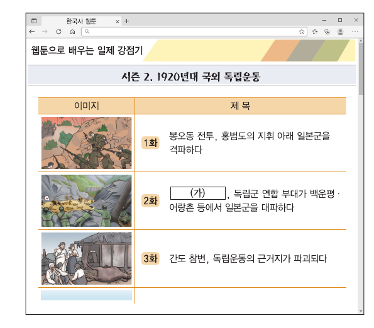The width and height of the screenshot is (374, 328).
Task: Click the scrollbar down arrow
Action: pyautogui.click(x=361, y=311)
